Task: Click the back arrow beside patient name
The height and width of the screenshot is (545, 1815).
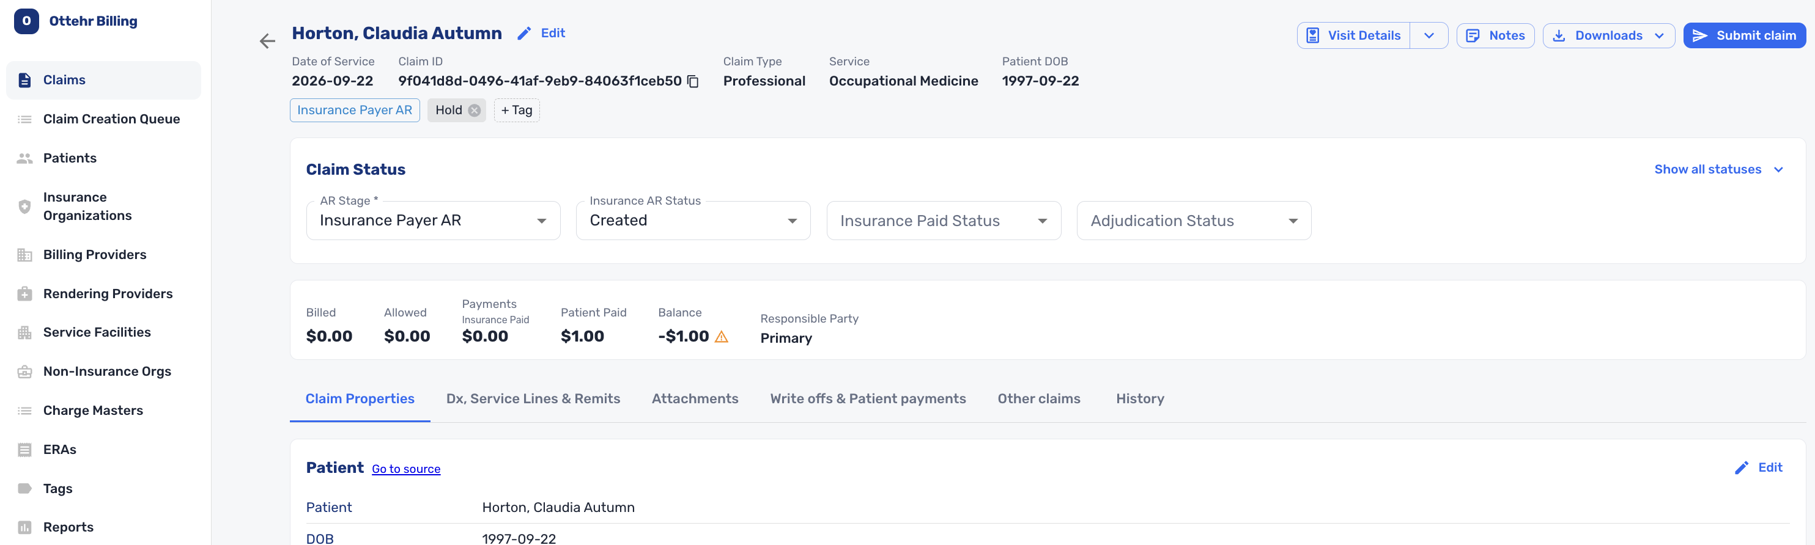Action: tap(267, 42)
